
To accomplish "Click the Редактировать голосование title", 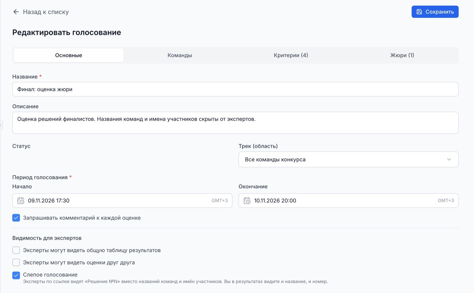I will coord(67,33).
